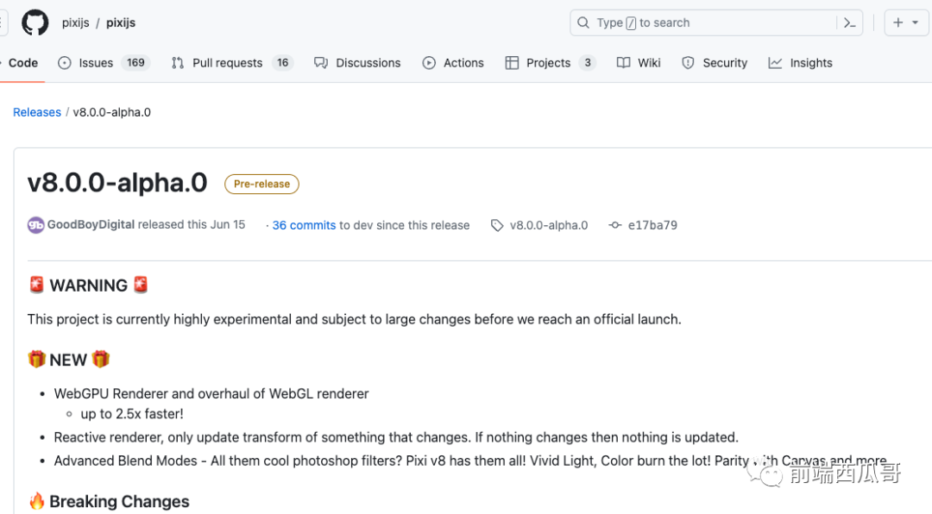The height and width of the screenshot is (514, 932).
Task: Switch to Pull requests tab
Action: [x=232, y=63]
